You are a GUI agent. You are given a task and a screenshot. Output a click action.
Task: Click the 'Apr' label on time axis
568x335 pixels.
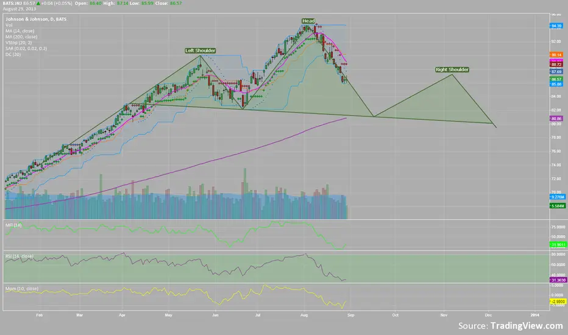[x=122, y=315]
